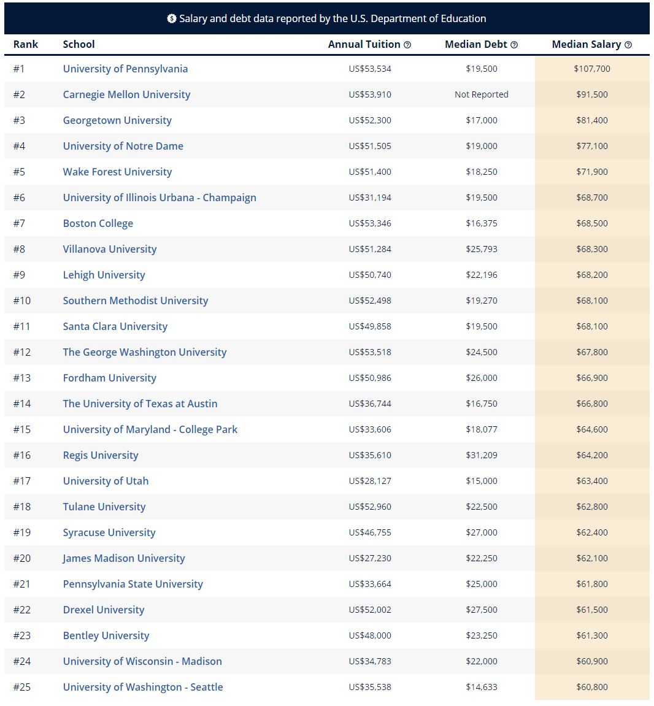This screenshot has width=654, height=706.
Task: Open Drexel University link
Action: point(104,610)
